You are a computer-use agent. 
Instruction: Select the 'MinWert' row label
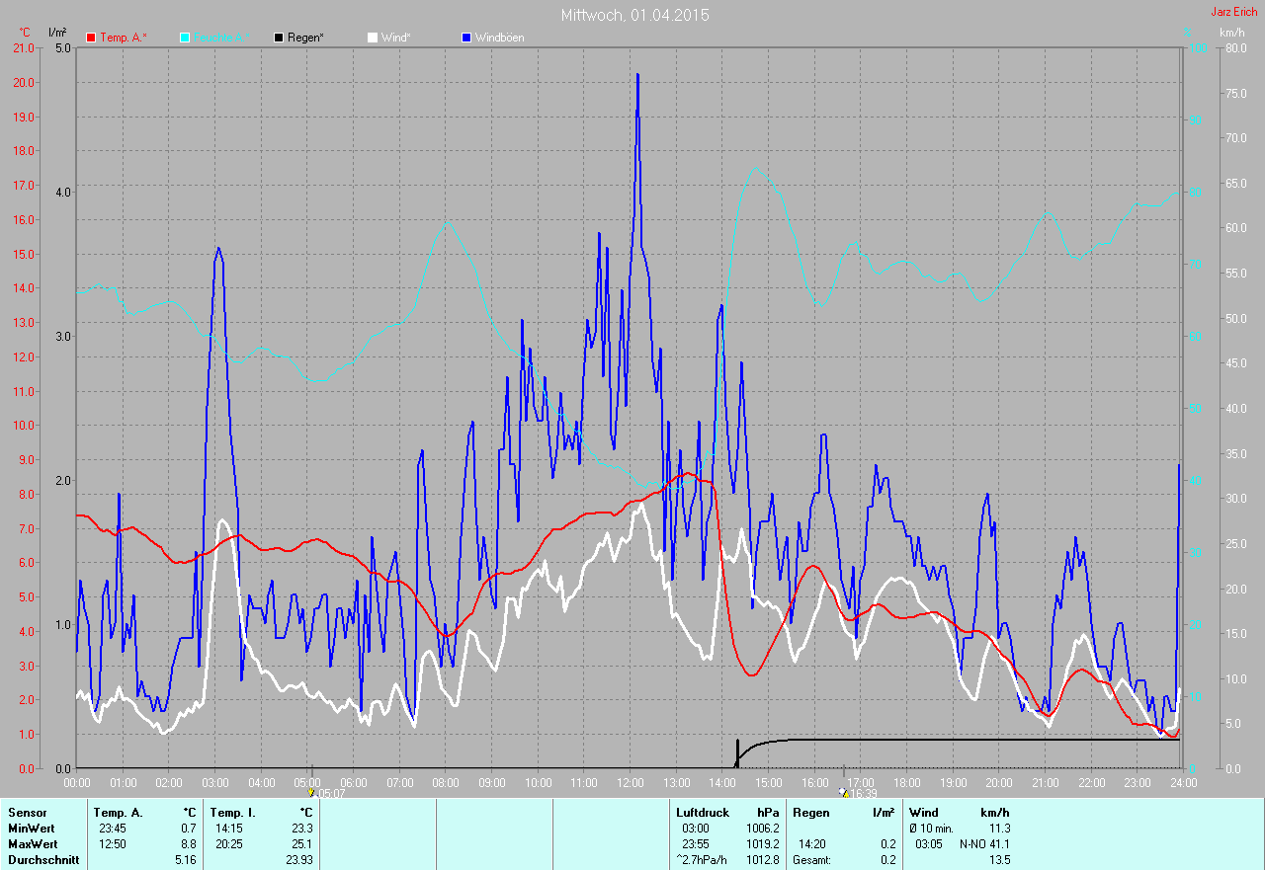click(32, 829)
